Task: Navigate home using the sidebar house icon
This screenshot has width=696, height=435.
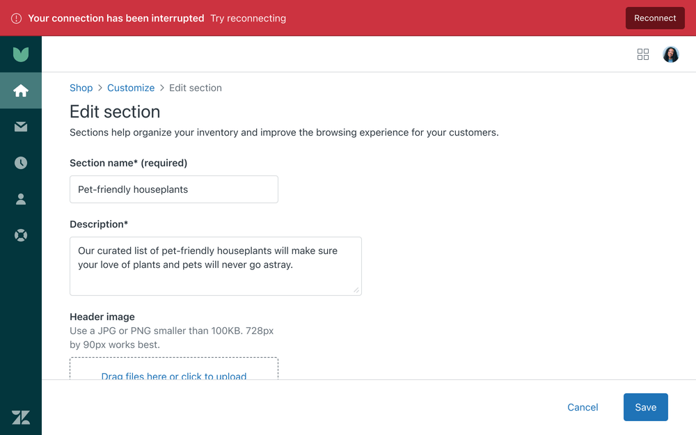Action: point(21,90)
